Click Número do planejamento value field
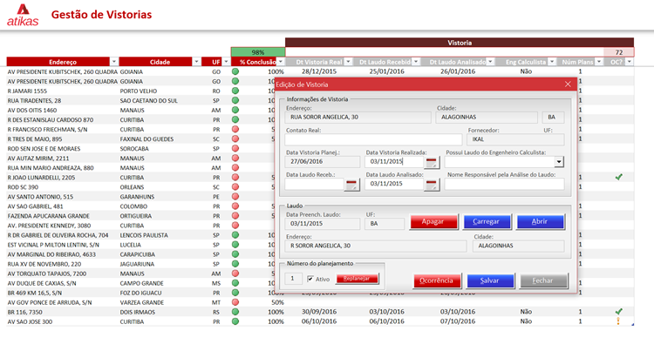 pos(293,279)
